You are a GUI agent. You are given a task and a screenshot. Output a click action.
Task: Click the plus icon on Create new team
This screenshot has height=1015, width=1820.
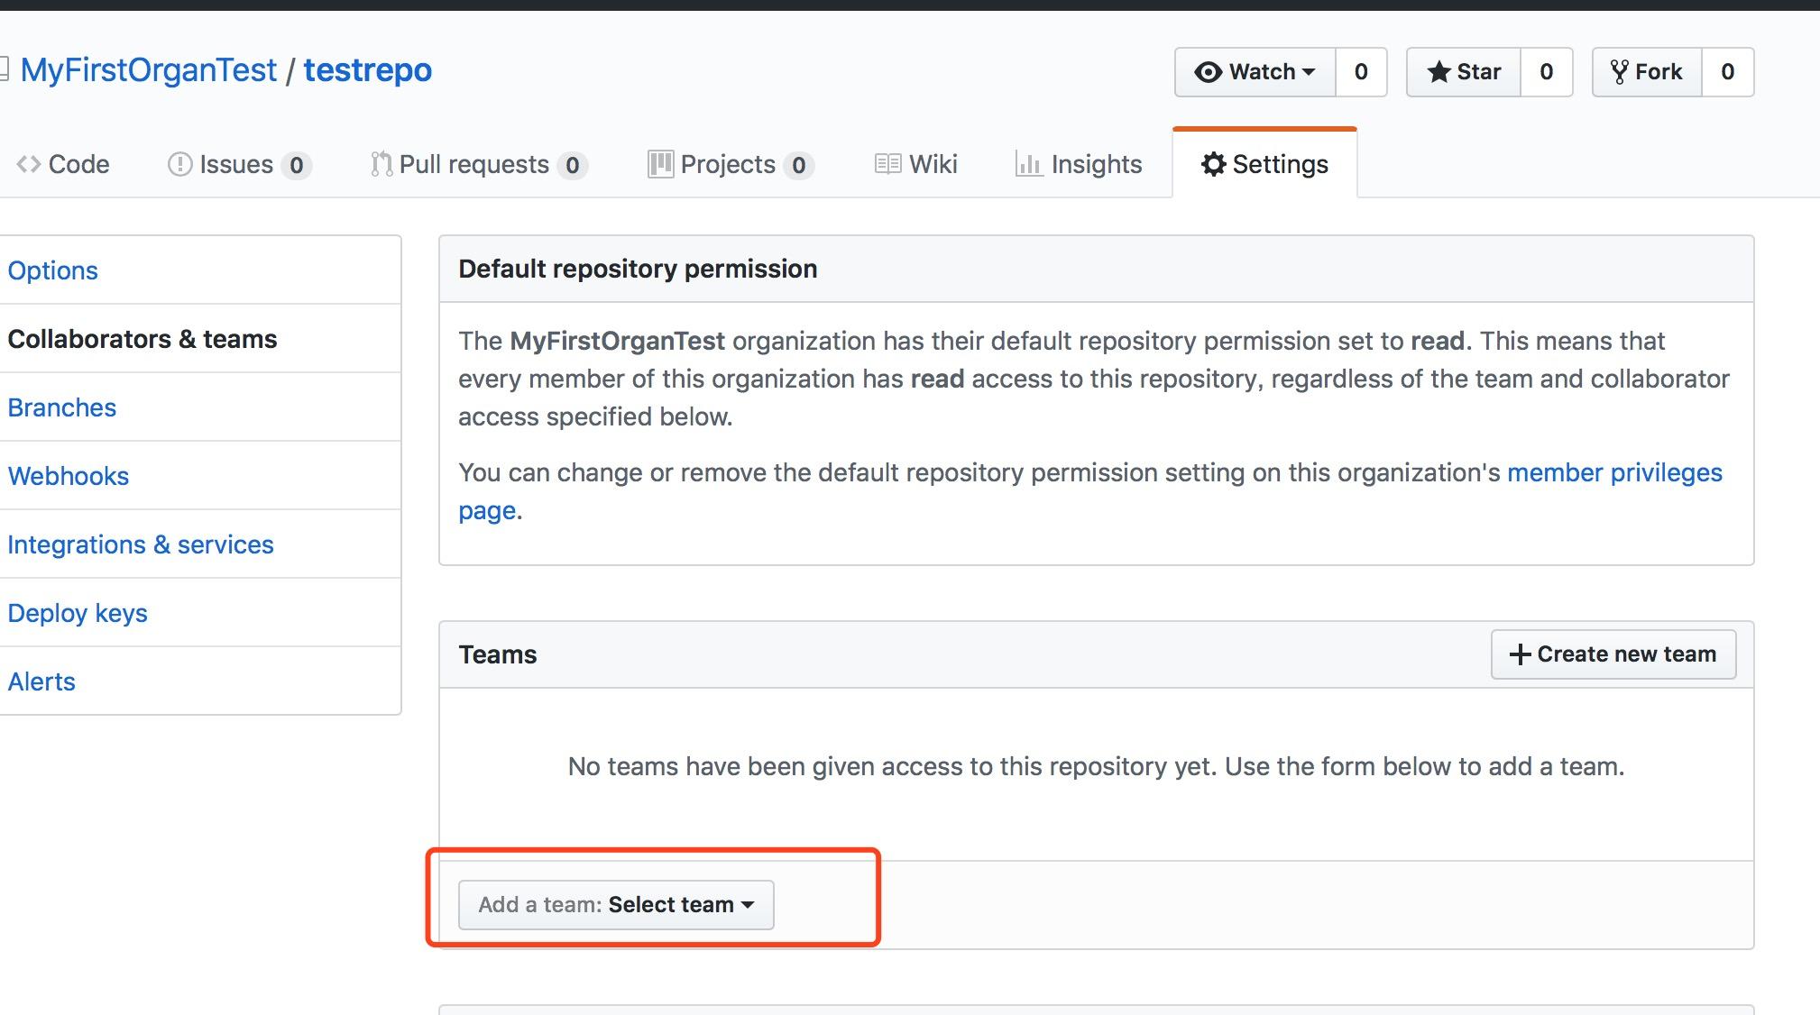(1519, 654)
